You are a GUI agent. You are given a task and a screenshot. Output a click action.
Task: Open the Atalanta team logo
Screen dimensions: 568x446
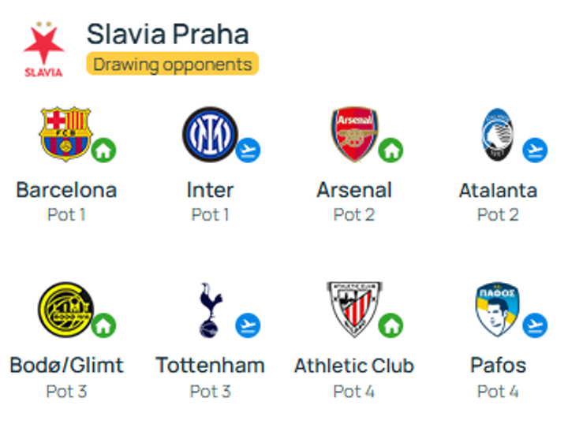[x=498, y=134]
